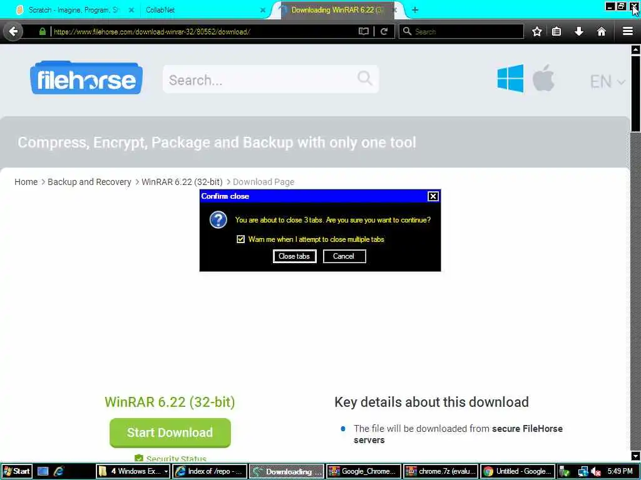641x480 pixels.
Task: Reload the current page
Action: [x=384, y=31]
